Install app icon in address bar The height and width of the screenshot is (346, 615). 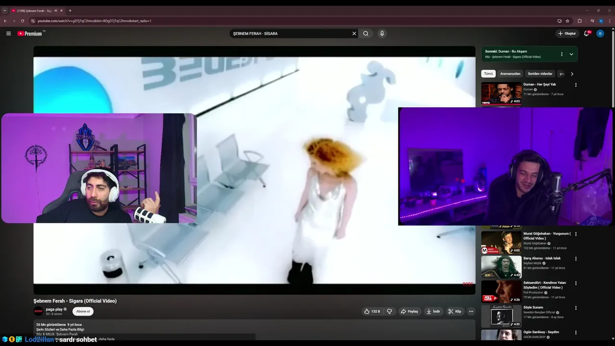[559, 21]
